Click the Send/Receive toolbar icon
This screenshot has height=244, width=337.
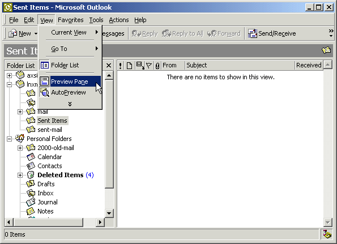(252, 33)
